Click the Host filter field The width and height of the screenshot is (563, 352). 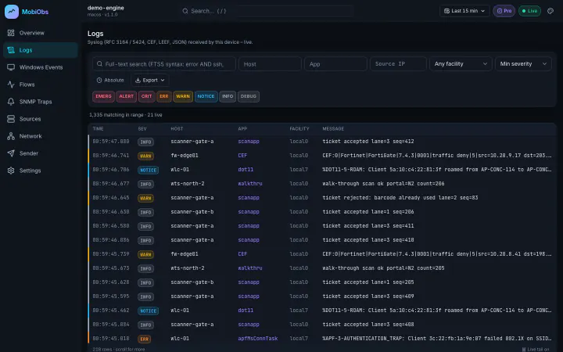pos(270,64)
